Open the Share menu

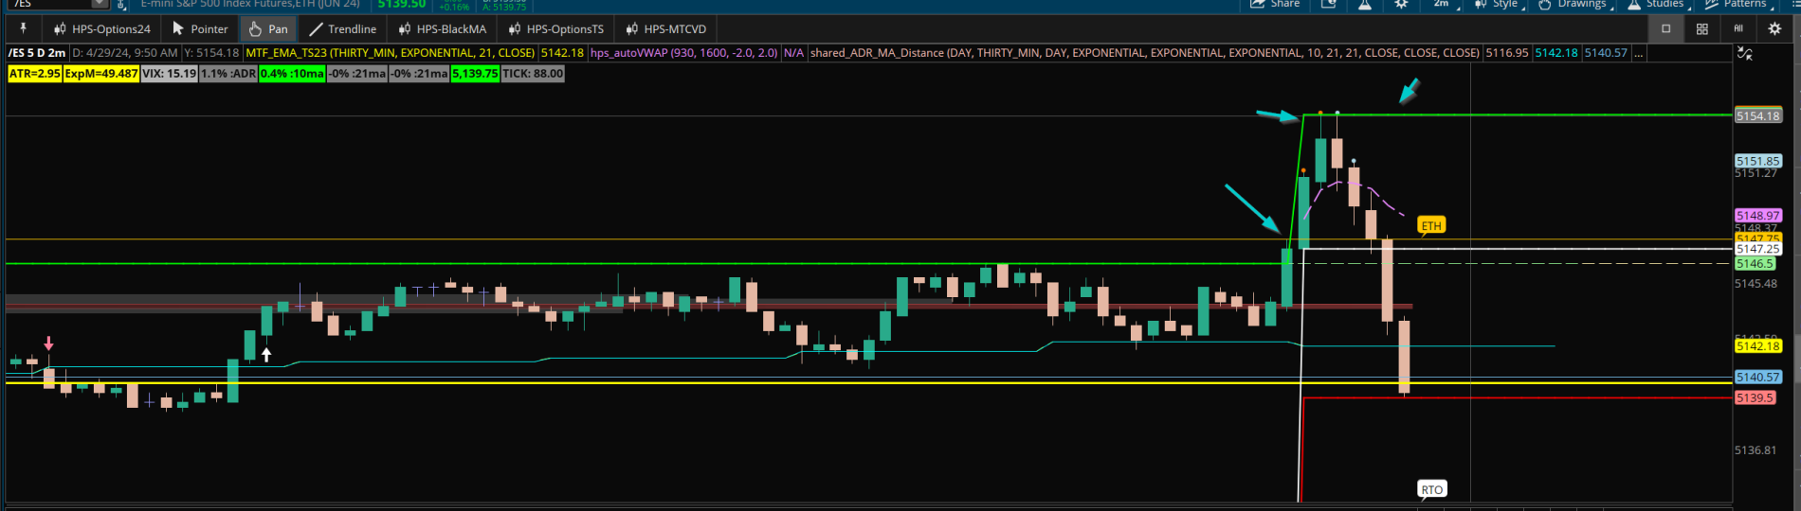(1275, 5)
